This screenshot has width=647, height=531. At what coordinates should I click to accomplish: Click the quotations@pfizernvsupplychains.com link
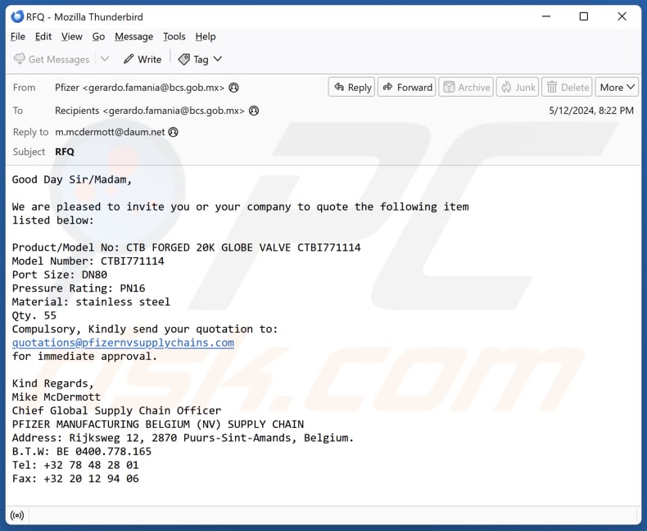click(x=123, y=343)
